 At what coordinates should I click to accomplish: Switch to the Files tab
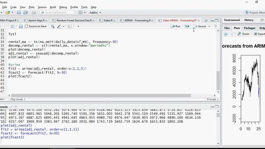point(227,28)
